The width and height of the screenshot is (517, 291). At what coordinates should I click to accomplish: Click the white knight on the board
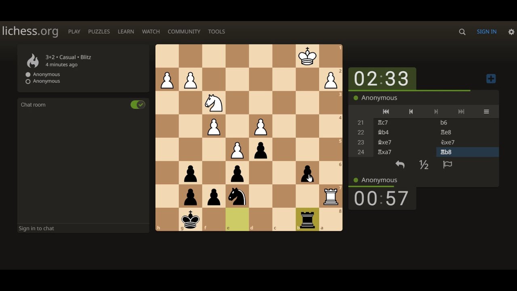coord(214,103)
